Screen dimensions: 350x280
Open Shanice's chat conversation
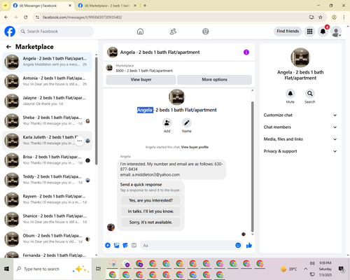coord(47,220)
